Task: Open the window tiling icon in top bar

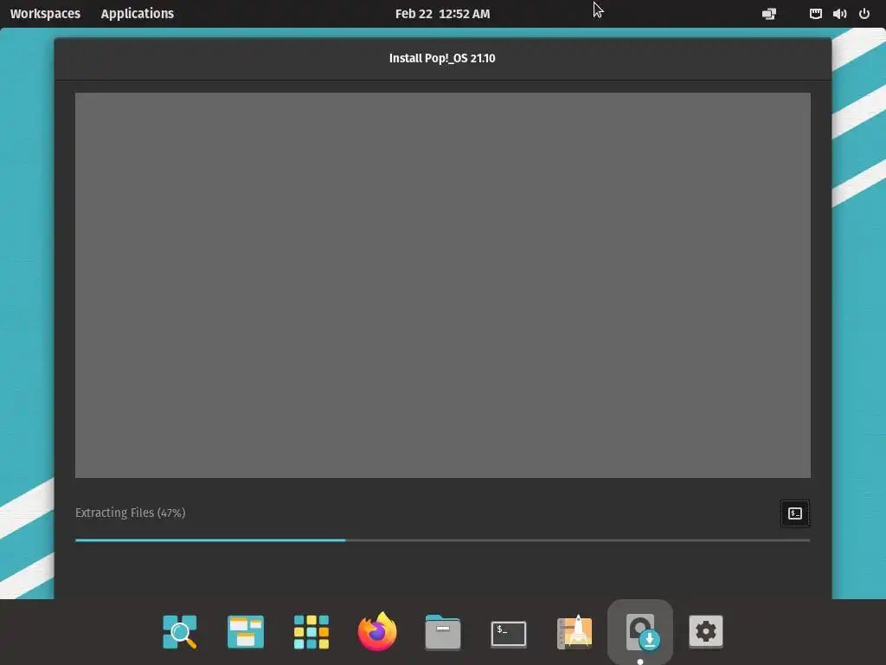Action: click(x=769, y=14)
